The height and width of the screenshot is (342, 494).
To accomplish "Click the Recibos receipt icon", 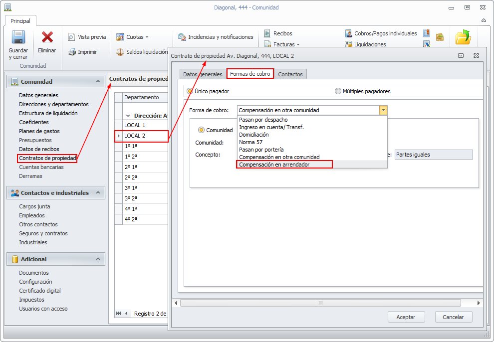I will pyautogui.click(x=267, y=33).
